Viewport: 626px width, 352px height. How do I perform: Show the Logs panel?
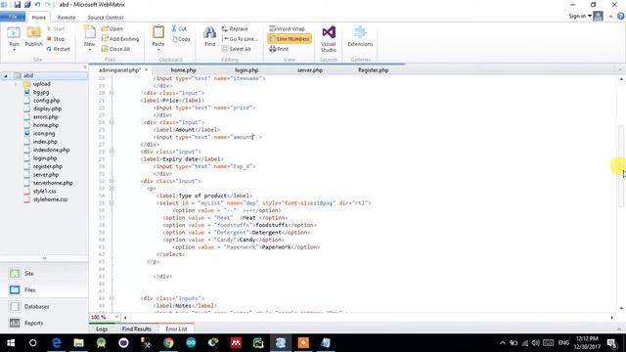click(x=102, y=329)
